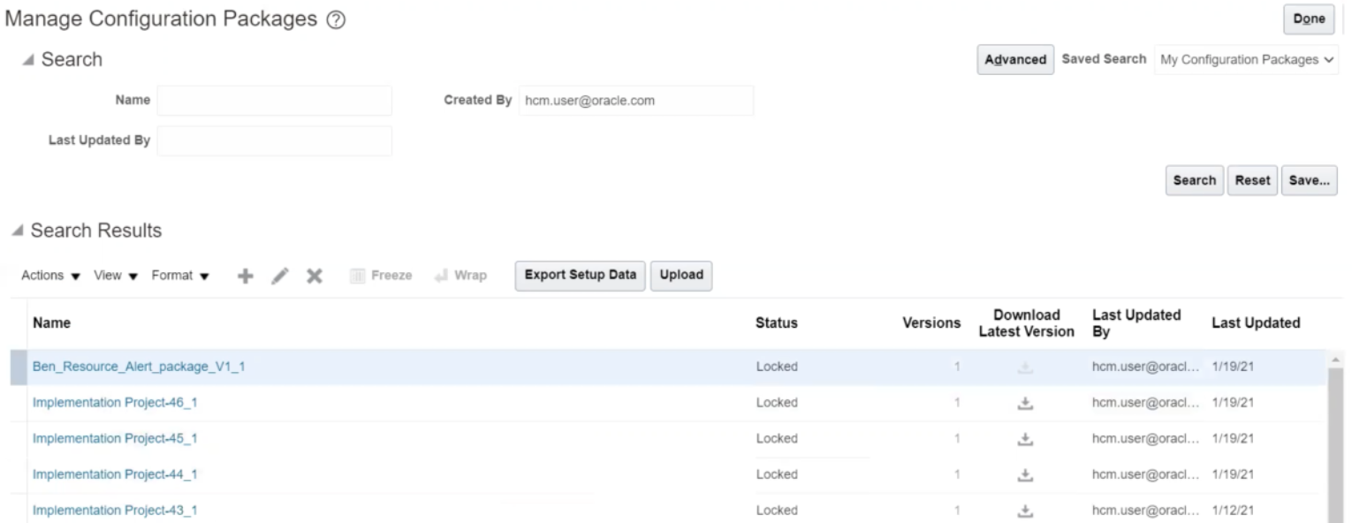
Task: Create a new configuration package
Action: point(246,275)
